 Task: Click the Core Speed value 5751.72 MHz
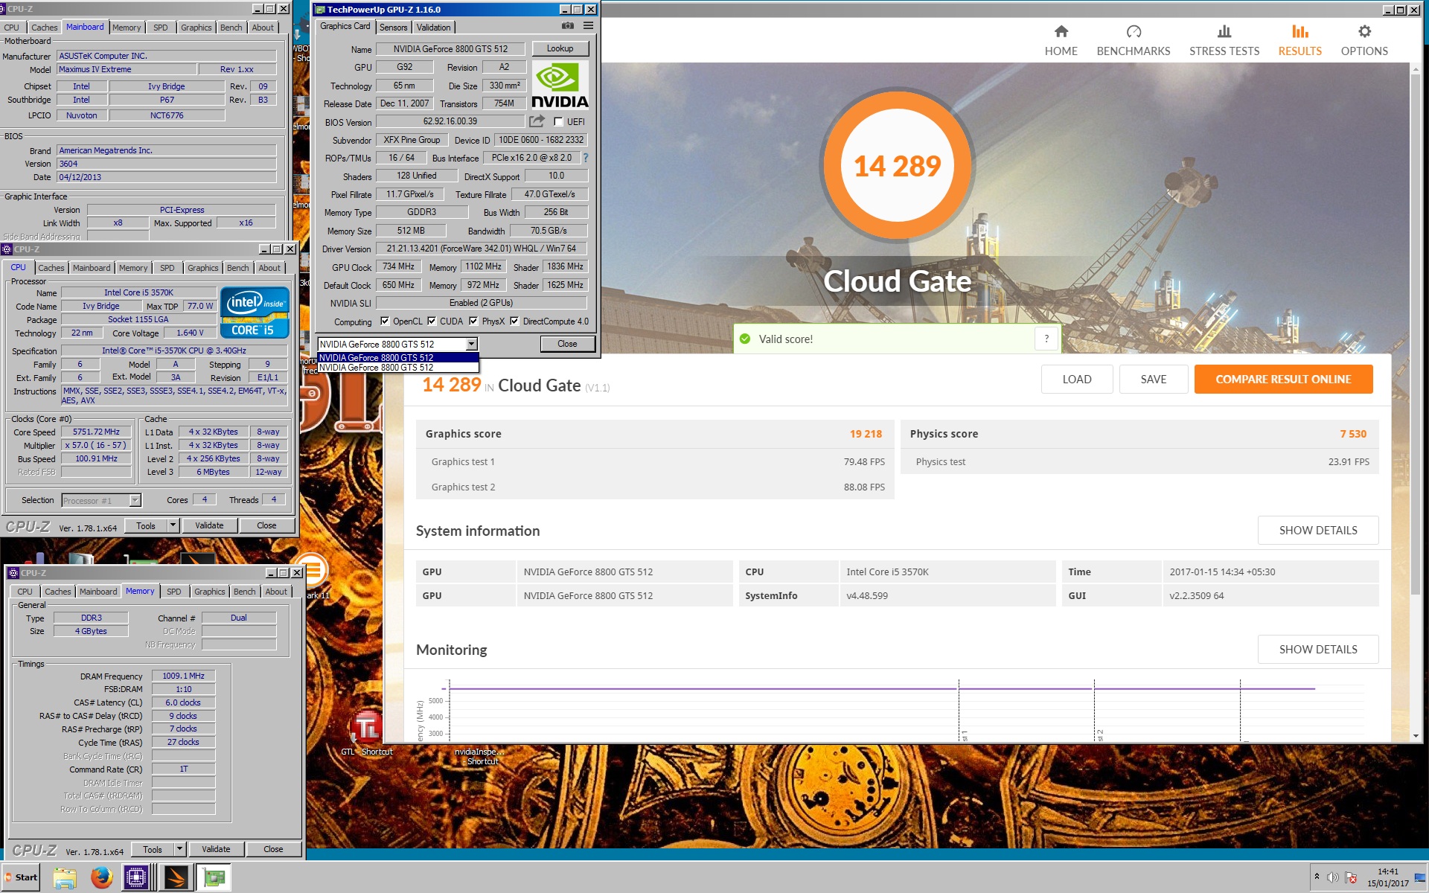click(x=96, y=432)
